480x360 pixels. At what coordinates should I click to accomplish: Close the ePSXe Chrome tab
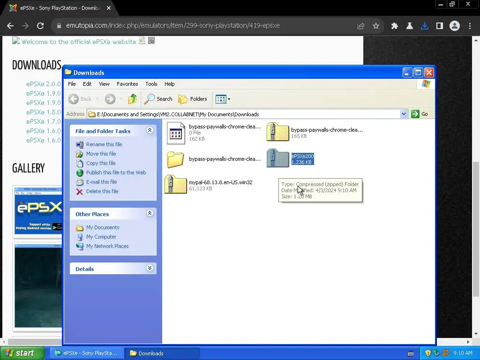[109, 8]
